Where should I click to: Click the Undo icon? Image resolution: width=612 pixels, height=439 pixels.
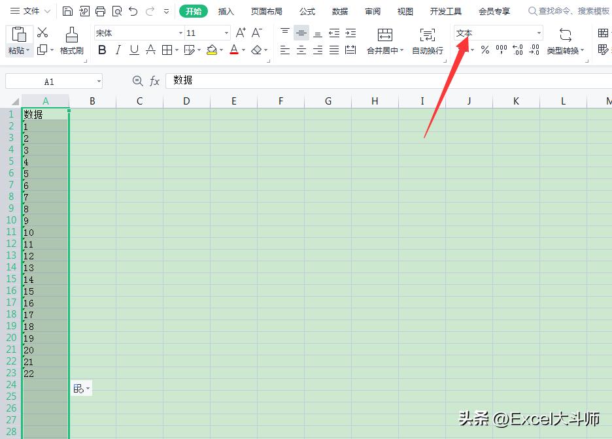point(133,10)
